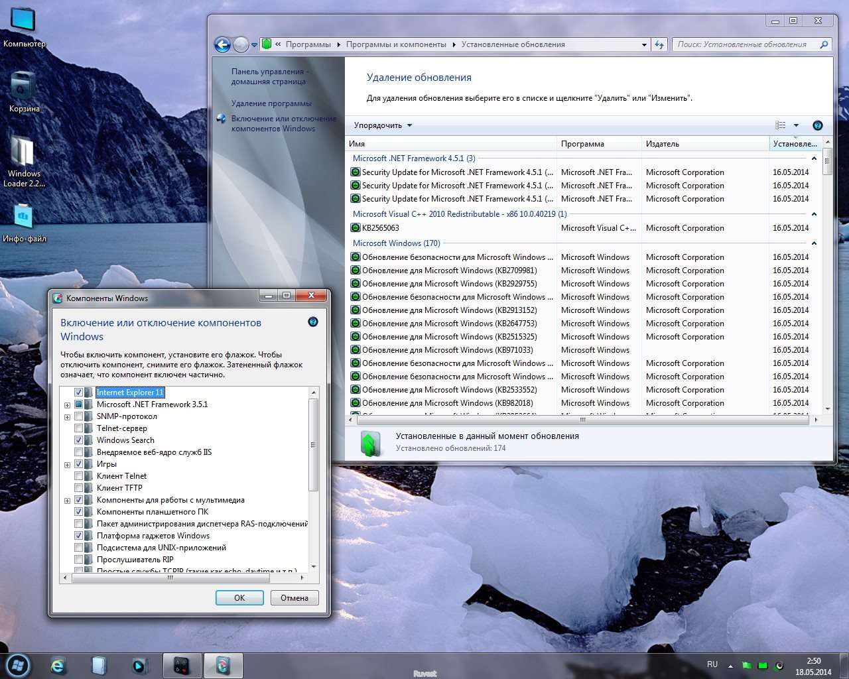849x679 pixels.
Task: Click the Internet Explorer 11 component icon
Action: point(89,393)
